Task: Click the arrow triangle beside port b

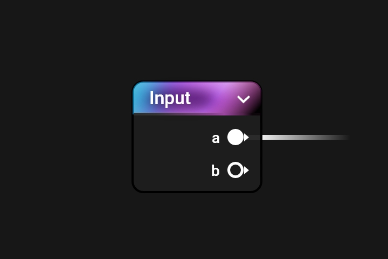Action: click(x=246, y=171)
